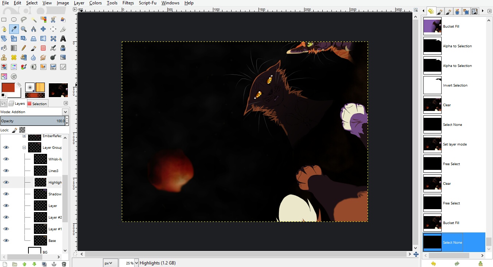Duplicate layer using the duplicate icon
Image resolution: width=493 pixels, height=267 pixels.
click(44, 264)
